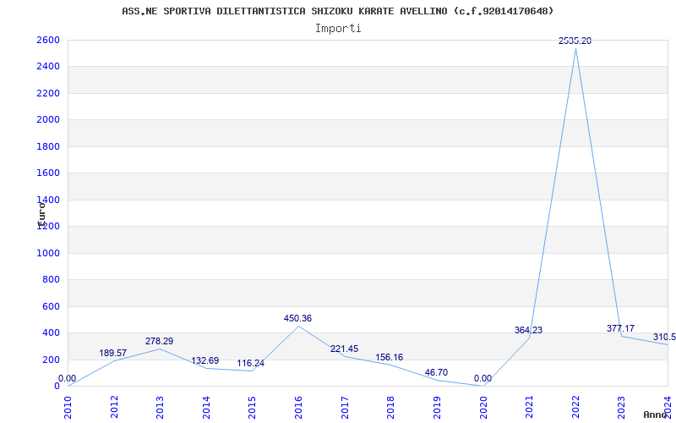Select the 364.23 data label for 2021
Screen dimensions: 676x423
click(528, 331)
